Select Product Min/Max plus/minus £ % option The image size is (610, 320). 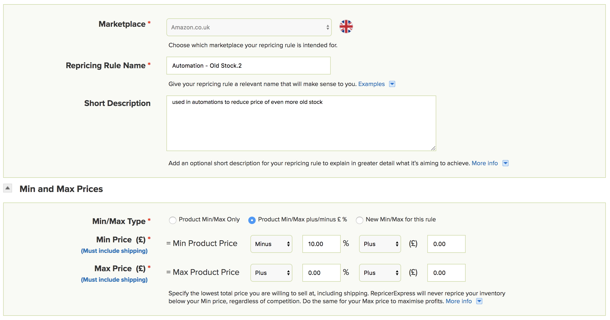[252, 220]
